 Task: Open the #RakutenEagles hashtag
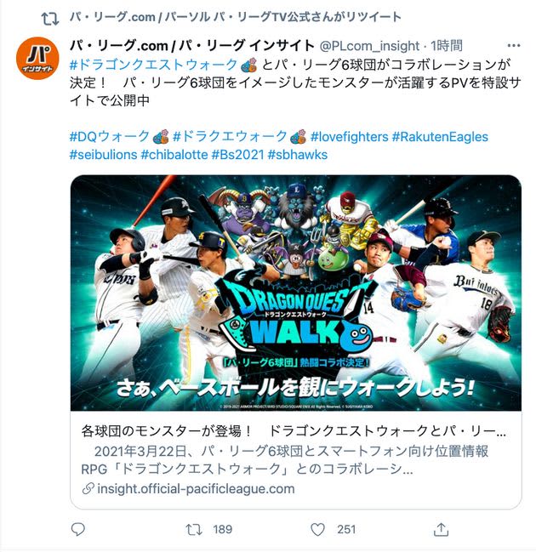[440, 137]
